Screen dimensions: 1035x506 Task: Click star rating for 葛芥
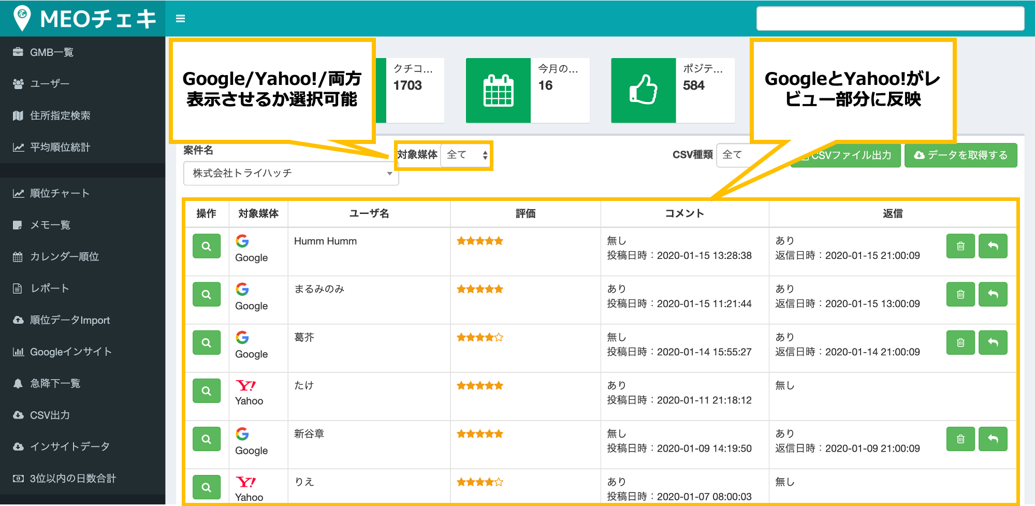480,337
